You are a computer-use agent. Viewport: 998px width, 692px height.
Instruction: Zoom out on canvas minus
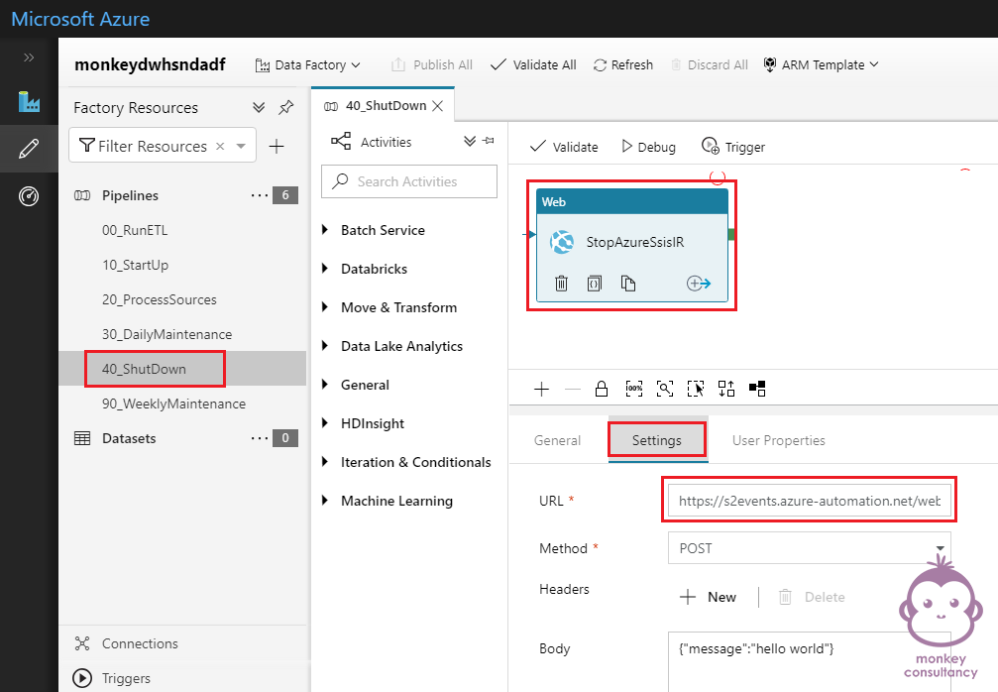[x=573, y=389]
